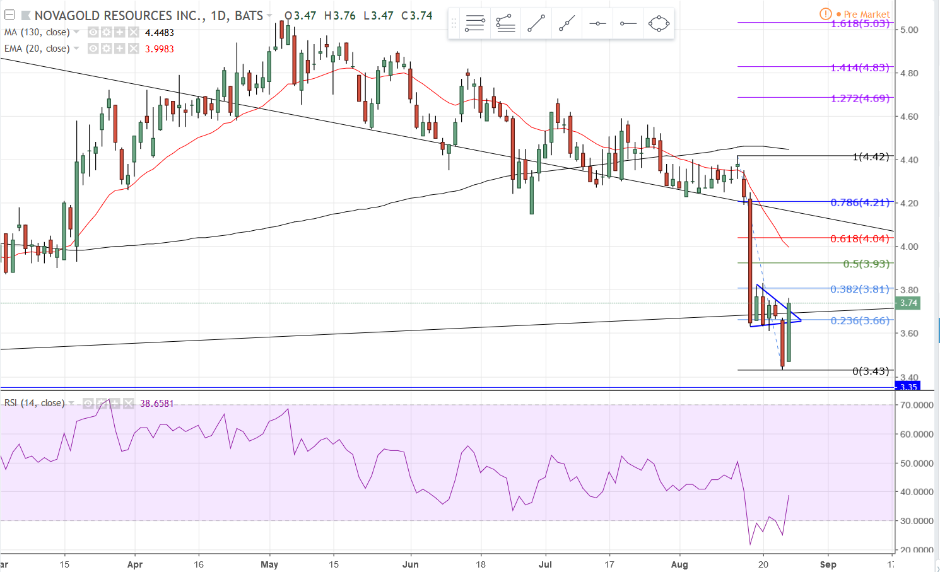Select the horizontal ray tool
Screen dimensions: 940x572
(x=628, y=24)
